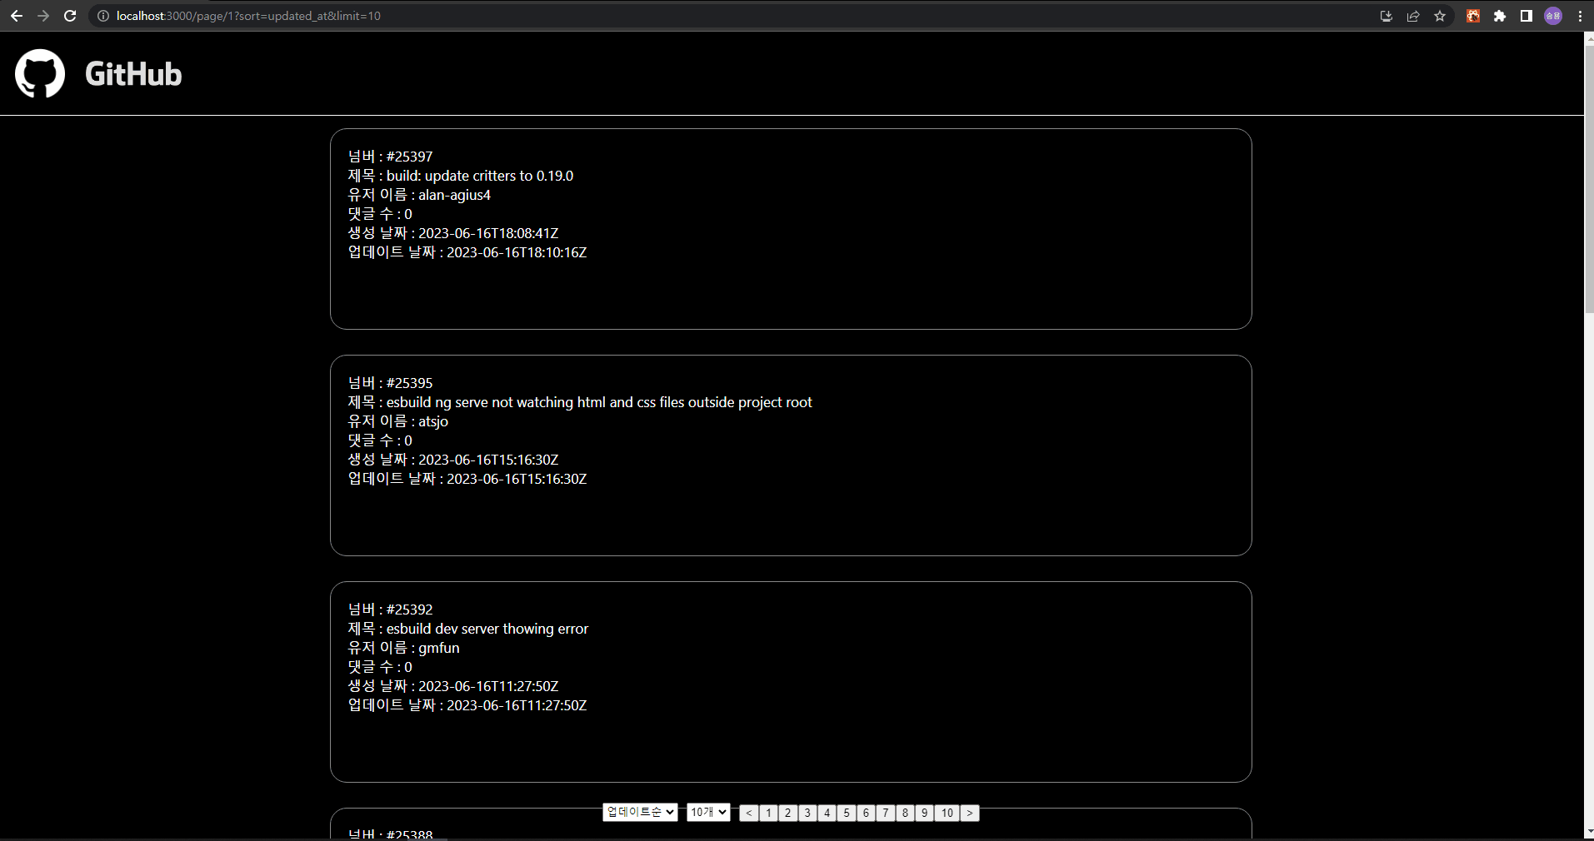Open the 업데이트순 sort dropdown
The width and height of the screenshot is (1594, 841).
(x=640, y=812)
